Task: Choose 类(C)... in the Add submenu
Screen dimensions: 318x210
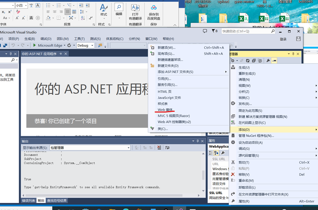Action: tap(189, 129)
